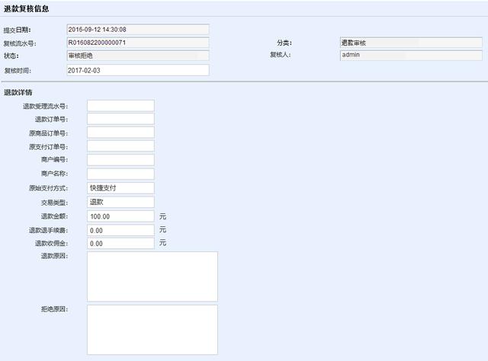Select the 原始支付方式 field showing 快捷支付

120,188
